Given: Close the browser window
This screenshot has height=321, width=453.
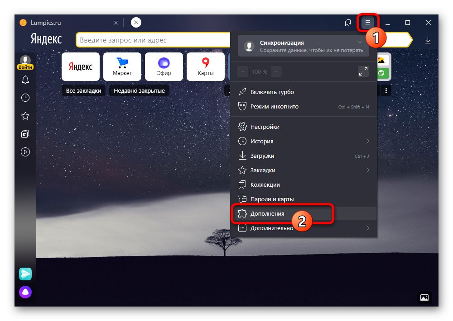Looking at the screenshot, I should click(429, 23).
